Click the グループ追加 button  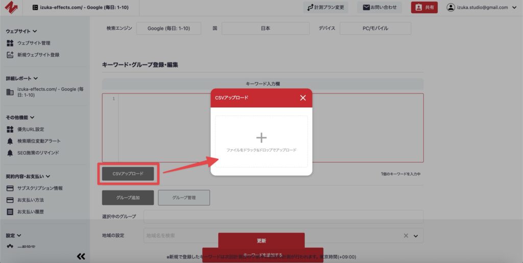tap(128, 197)
